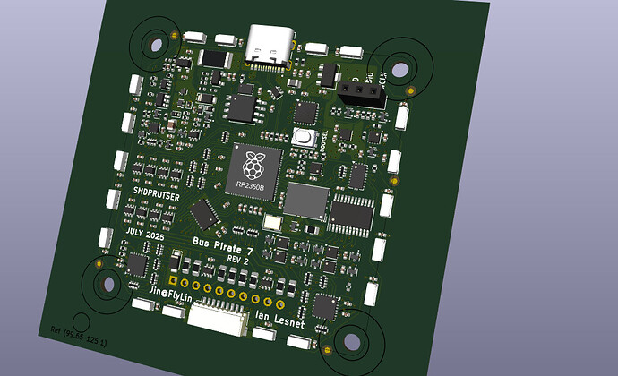Select the large gray shielded chip beside RP2350B
618x376 pixels.
point(306,201)
